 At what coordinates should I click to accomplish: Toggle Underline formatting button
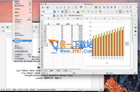coord(74,11)
